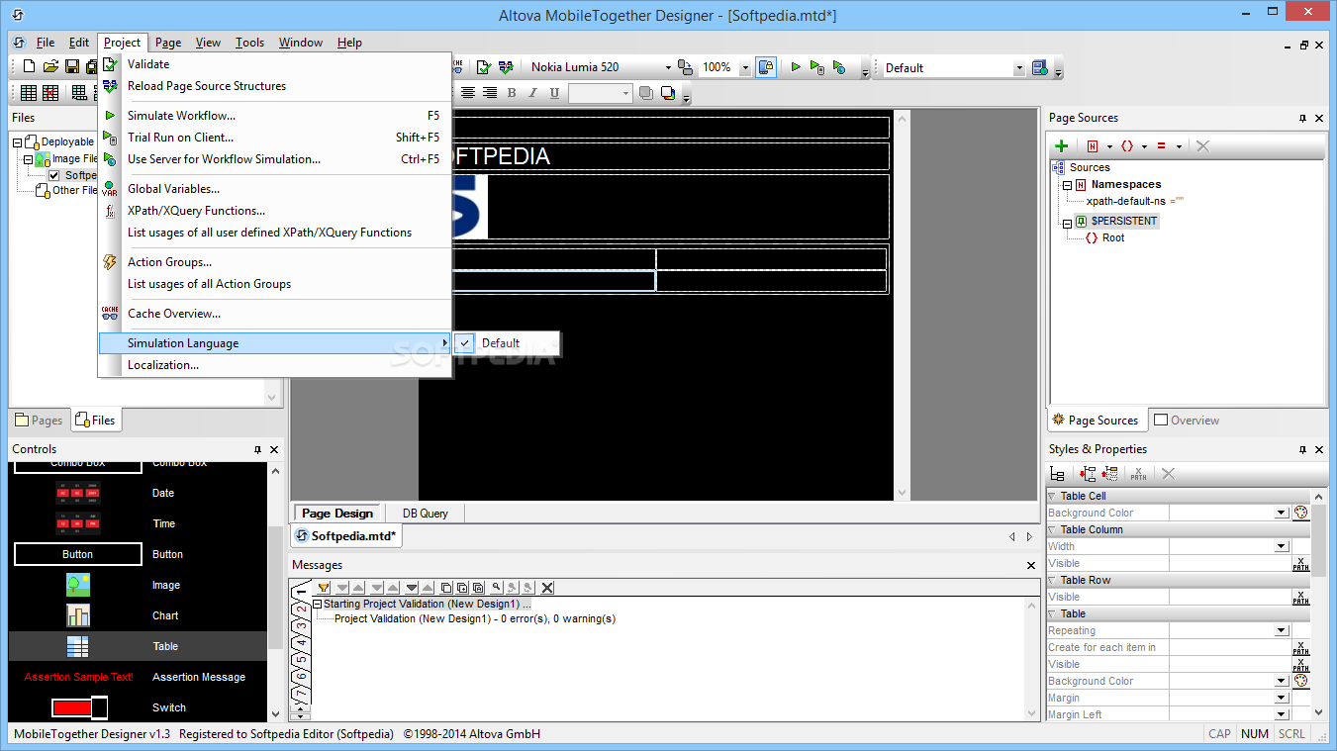Click the Open folder toolbar icon
This screenshot has height=751, width=1337.
click(50, 67)
